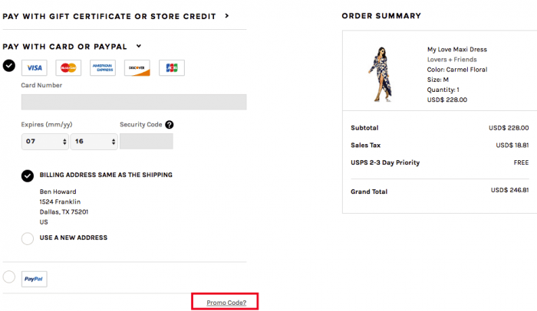Screen dimensions: 537x311
Task: Click the Security Code help icon
Action: pyautogui.click(x=169, y=125)
